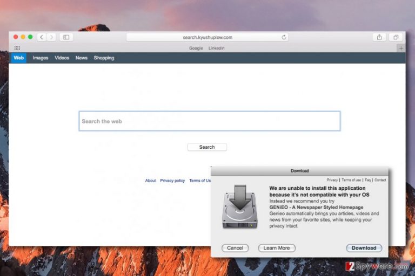Open the Top Sites grid icon
This screenshot has height=276, width=415.
click(17, 48)
